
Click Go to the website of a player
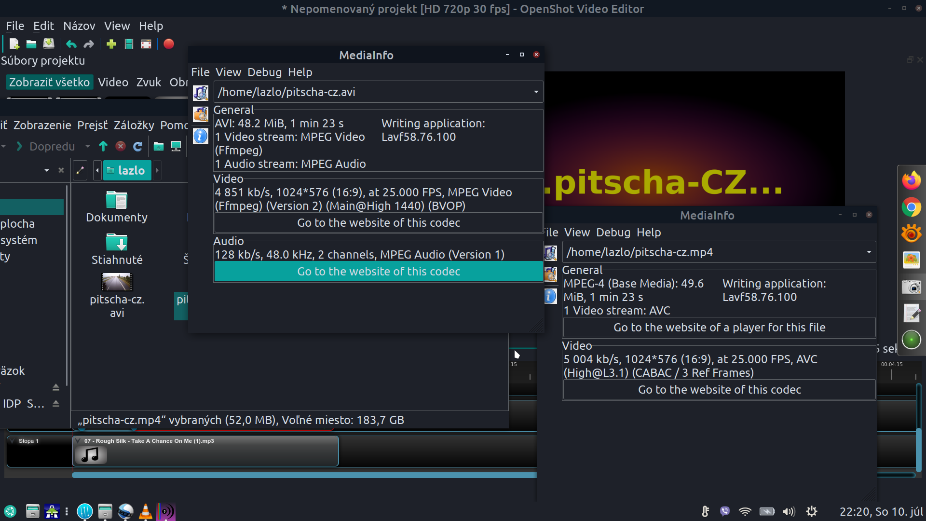719,328
